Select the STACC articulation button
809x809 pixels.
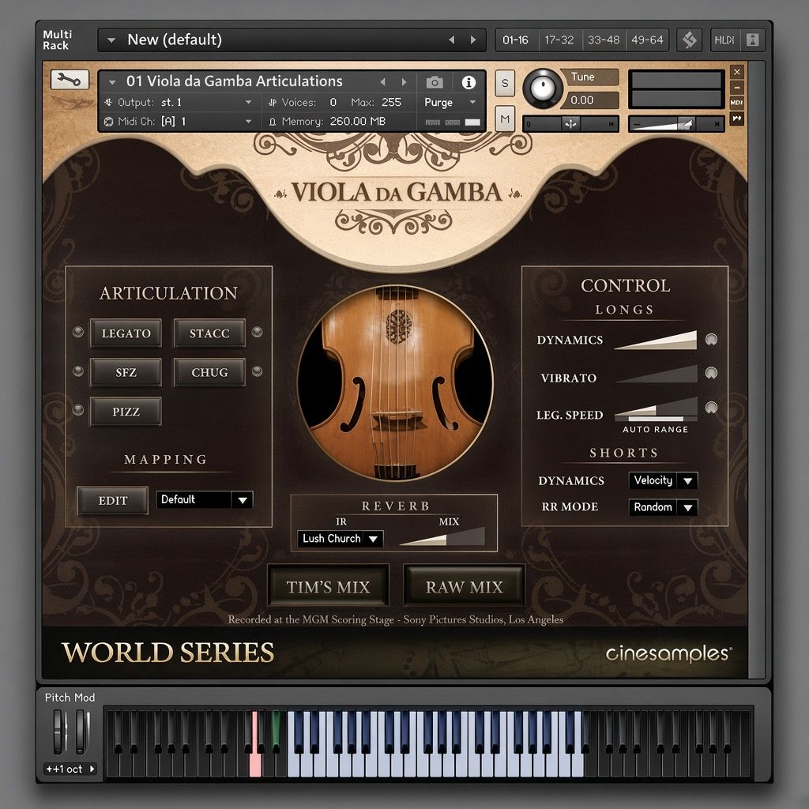[x=209, y=333]
